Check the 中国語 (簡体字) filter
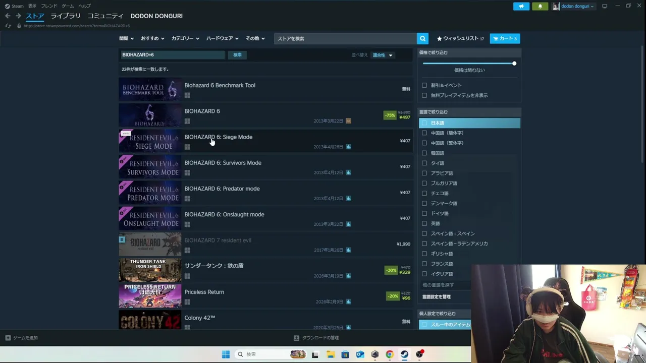The image size is (646, 363). tap(424, 133)
